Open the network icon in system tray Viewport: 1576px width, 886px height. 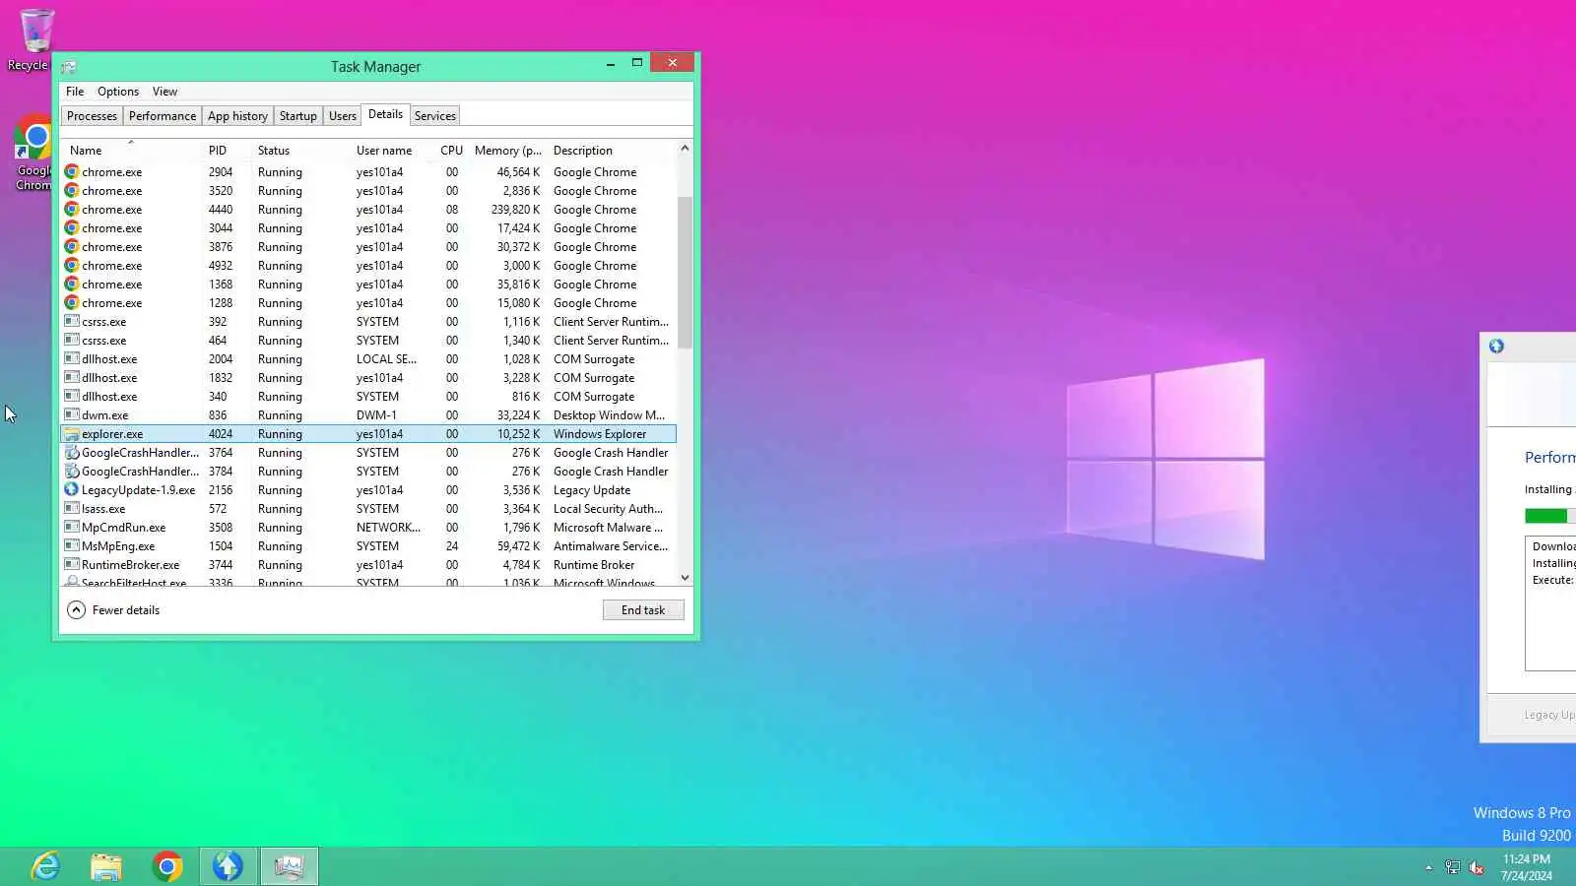pyautogui.click(x=1452, y=867)
